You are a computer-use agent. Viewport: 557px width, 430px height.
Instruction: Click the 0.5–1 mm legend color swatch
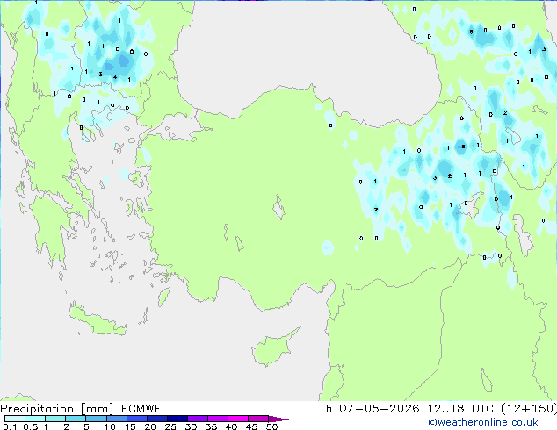pos(35,419)
